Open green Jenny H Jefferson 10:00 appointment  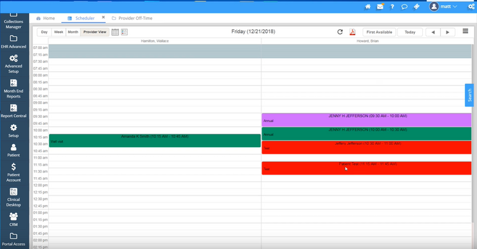coord(366,134)
